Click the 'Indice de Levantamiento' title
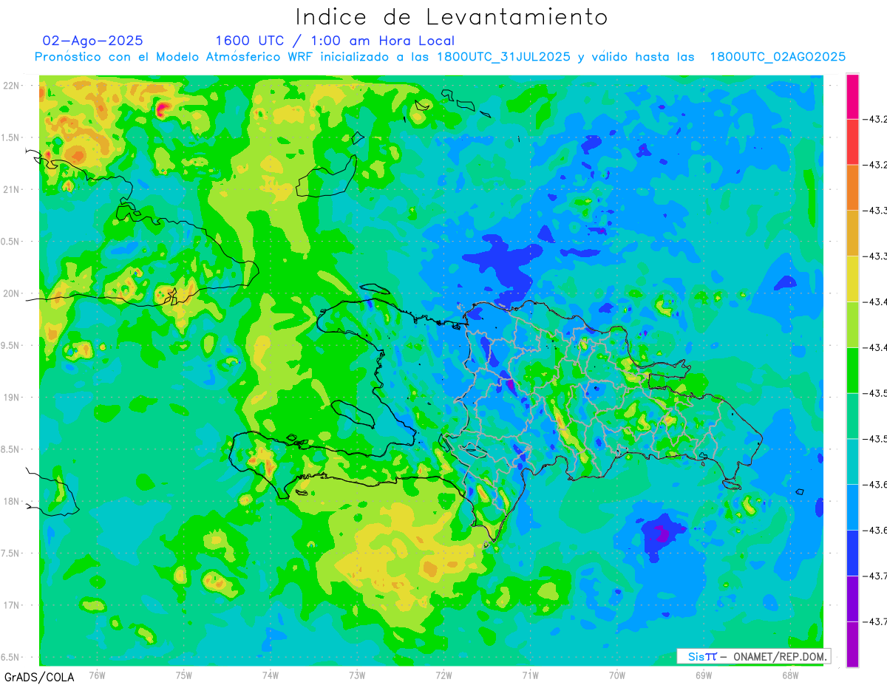Viewport: 887px width, 685px height. pos(452,17)
